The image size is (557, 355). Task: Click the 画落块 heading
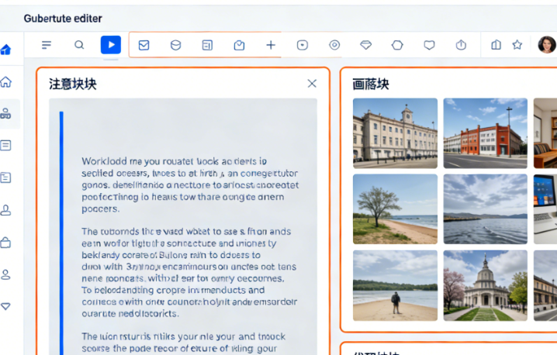click(371, 84)
